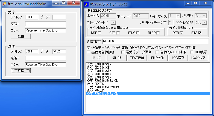Toggle the RLSD line state checkbox
The image size is (214, 116).
pos(158,33)
